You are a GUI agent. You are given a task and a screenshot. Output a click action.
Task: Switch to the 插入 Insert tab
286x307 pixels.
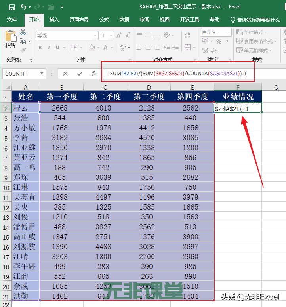54,20
